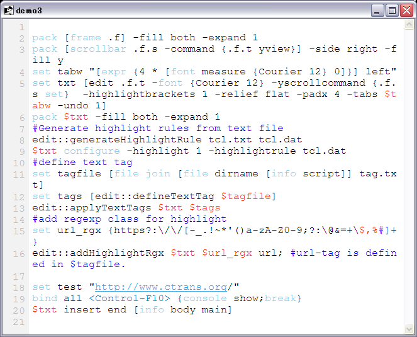Image resolution: width=417 pixels, height=337 pixels.
Task: Click line number 1 in gutter
Action: coord(22,27)
